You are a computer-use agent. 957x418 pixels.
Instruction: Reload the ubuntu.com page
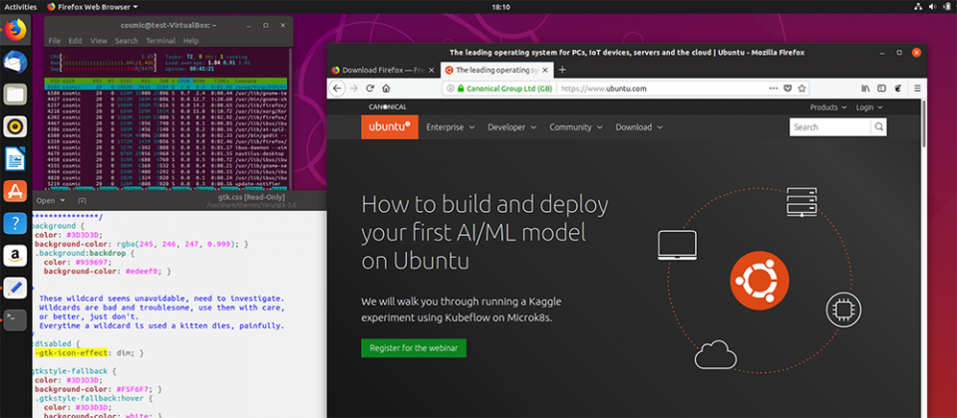370,89
